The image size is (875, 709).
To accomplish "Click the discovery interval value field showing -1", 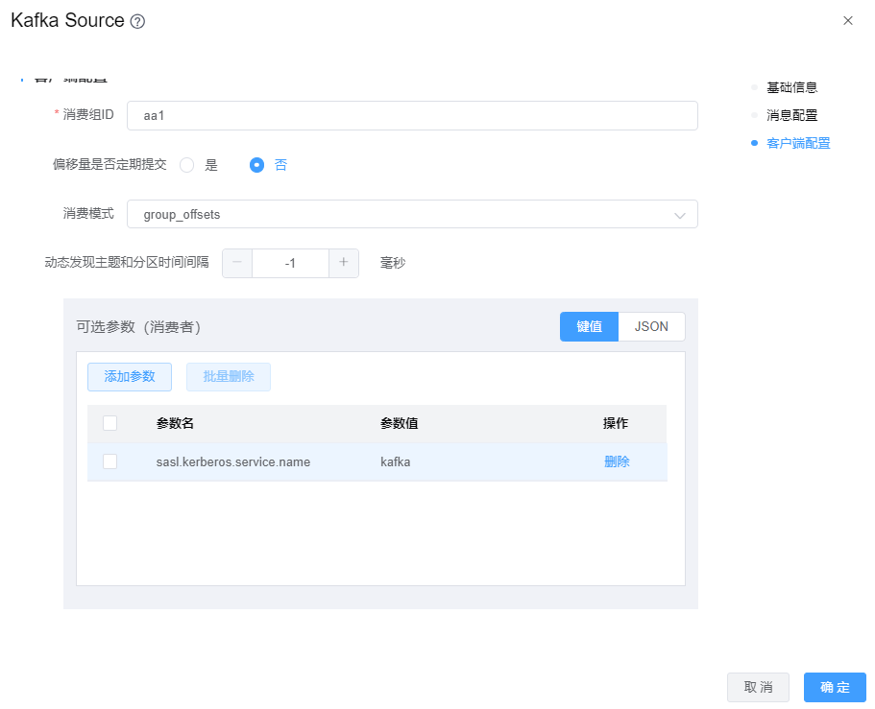I will (290, 263).
